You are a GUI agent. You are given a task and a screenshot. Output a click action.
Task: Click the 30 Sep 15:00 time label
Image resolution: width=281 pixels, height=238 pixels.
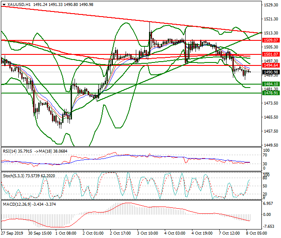pyautogui.click(x=40, y=233)
